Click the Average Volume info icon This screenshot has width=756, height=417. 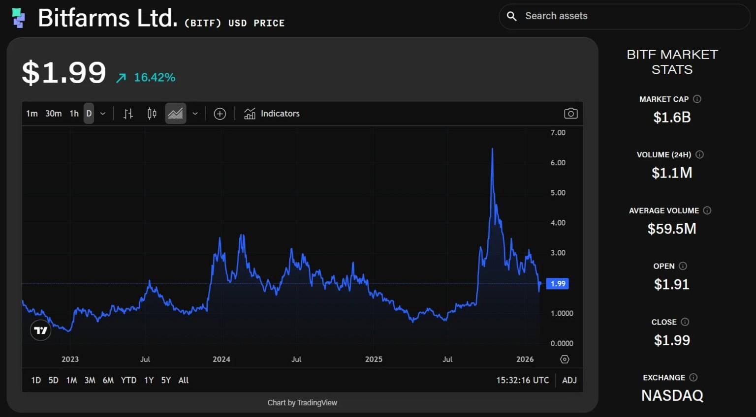tap(707, 210)
